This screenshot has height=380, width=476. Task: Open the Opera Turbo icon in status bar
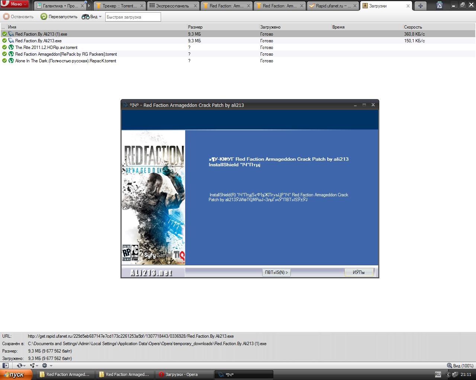click(x=45, y=366)
